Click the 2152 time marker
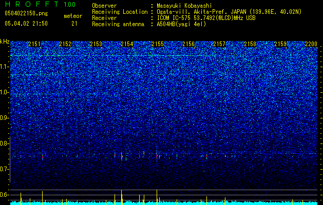Viewport: 323px width, 205px height. [x=65, y=44]
